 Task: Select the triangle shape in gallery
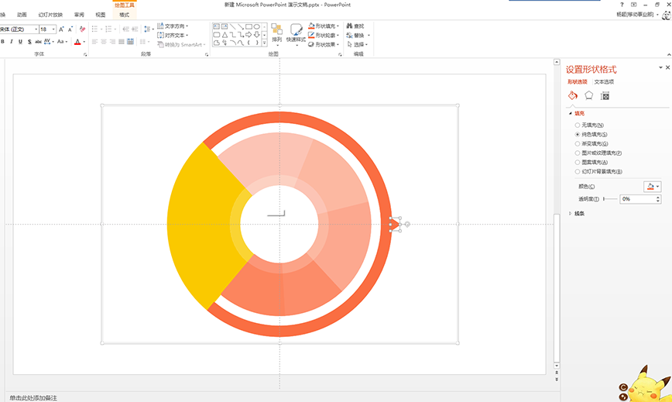click(x=225, y=35)
